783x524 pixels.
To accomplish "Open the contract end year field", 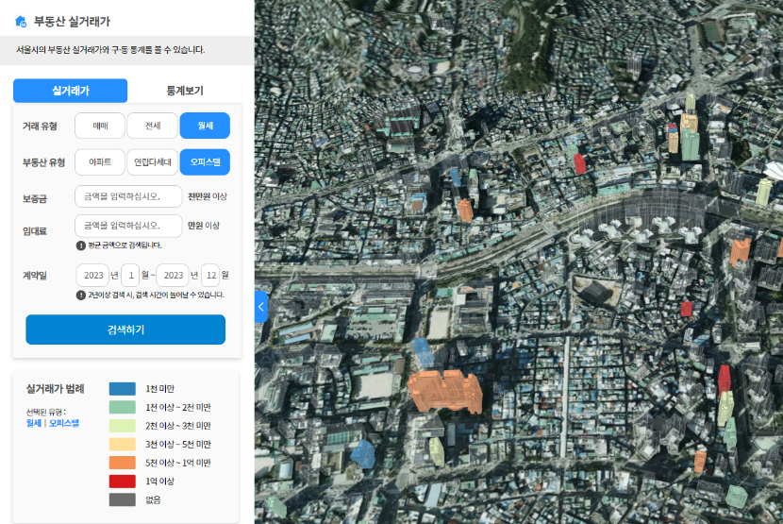I will (x=173, y=276).
